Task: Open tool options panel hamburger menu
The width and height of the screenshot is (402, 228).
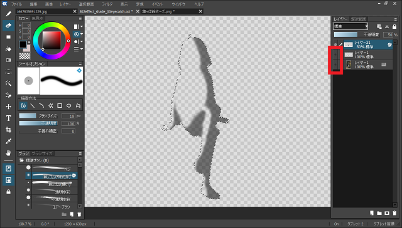Action: coord(80,64)
